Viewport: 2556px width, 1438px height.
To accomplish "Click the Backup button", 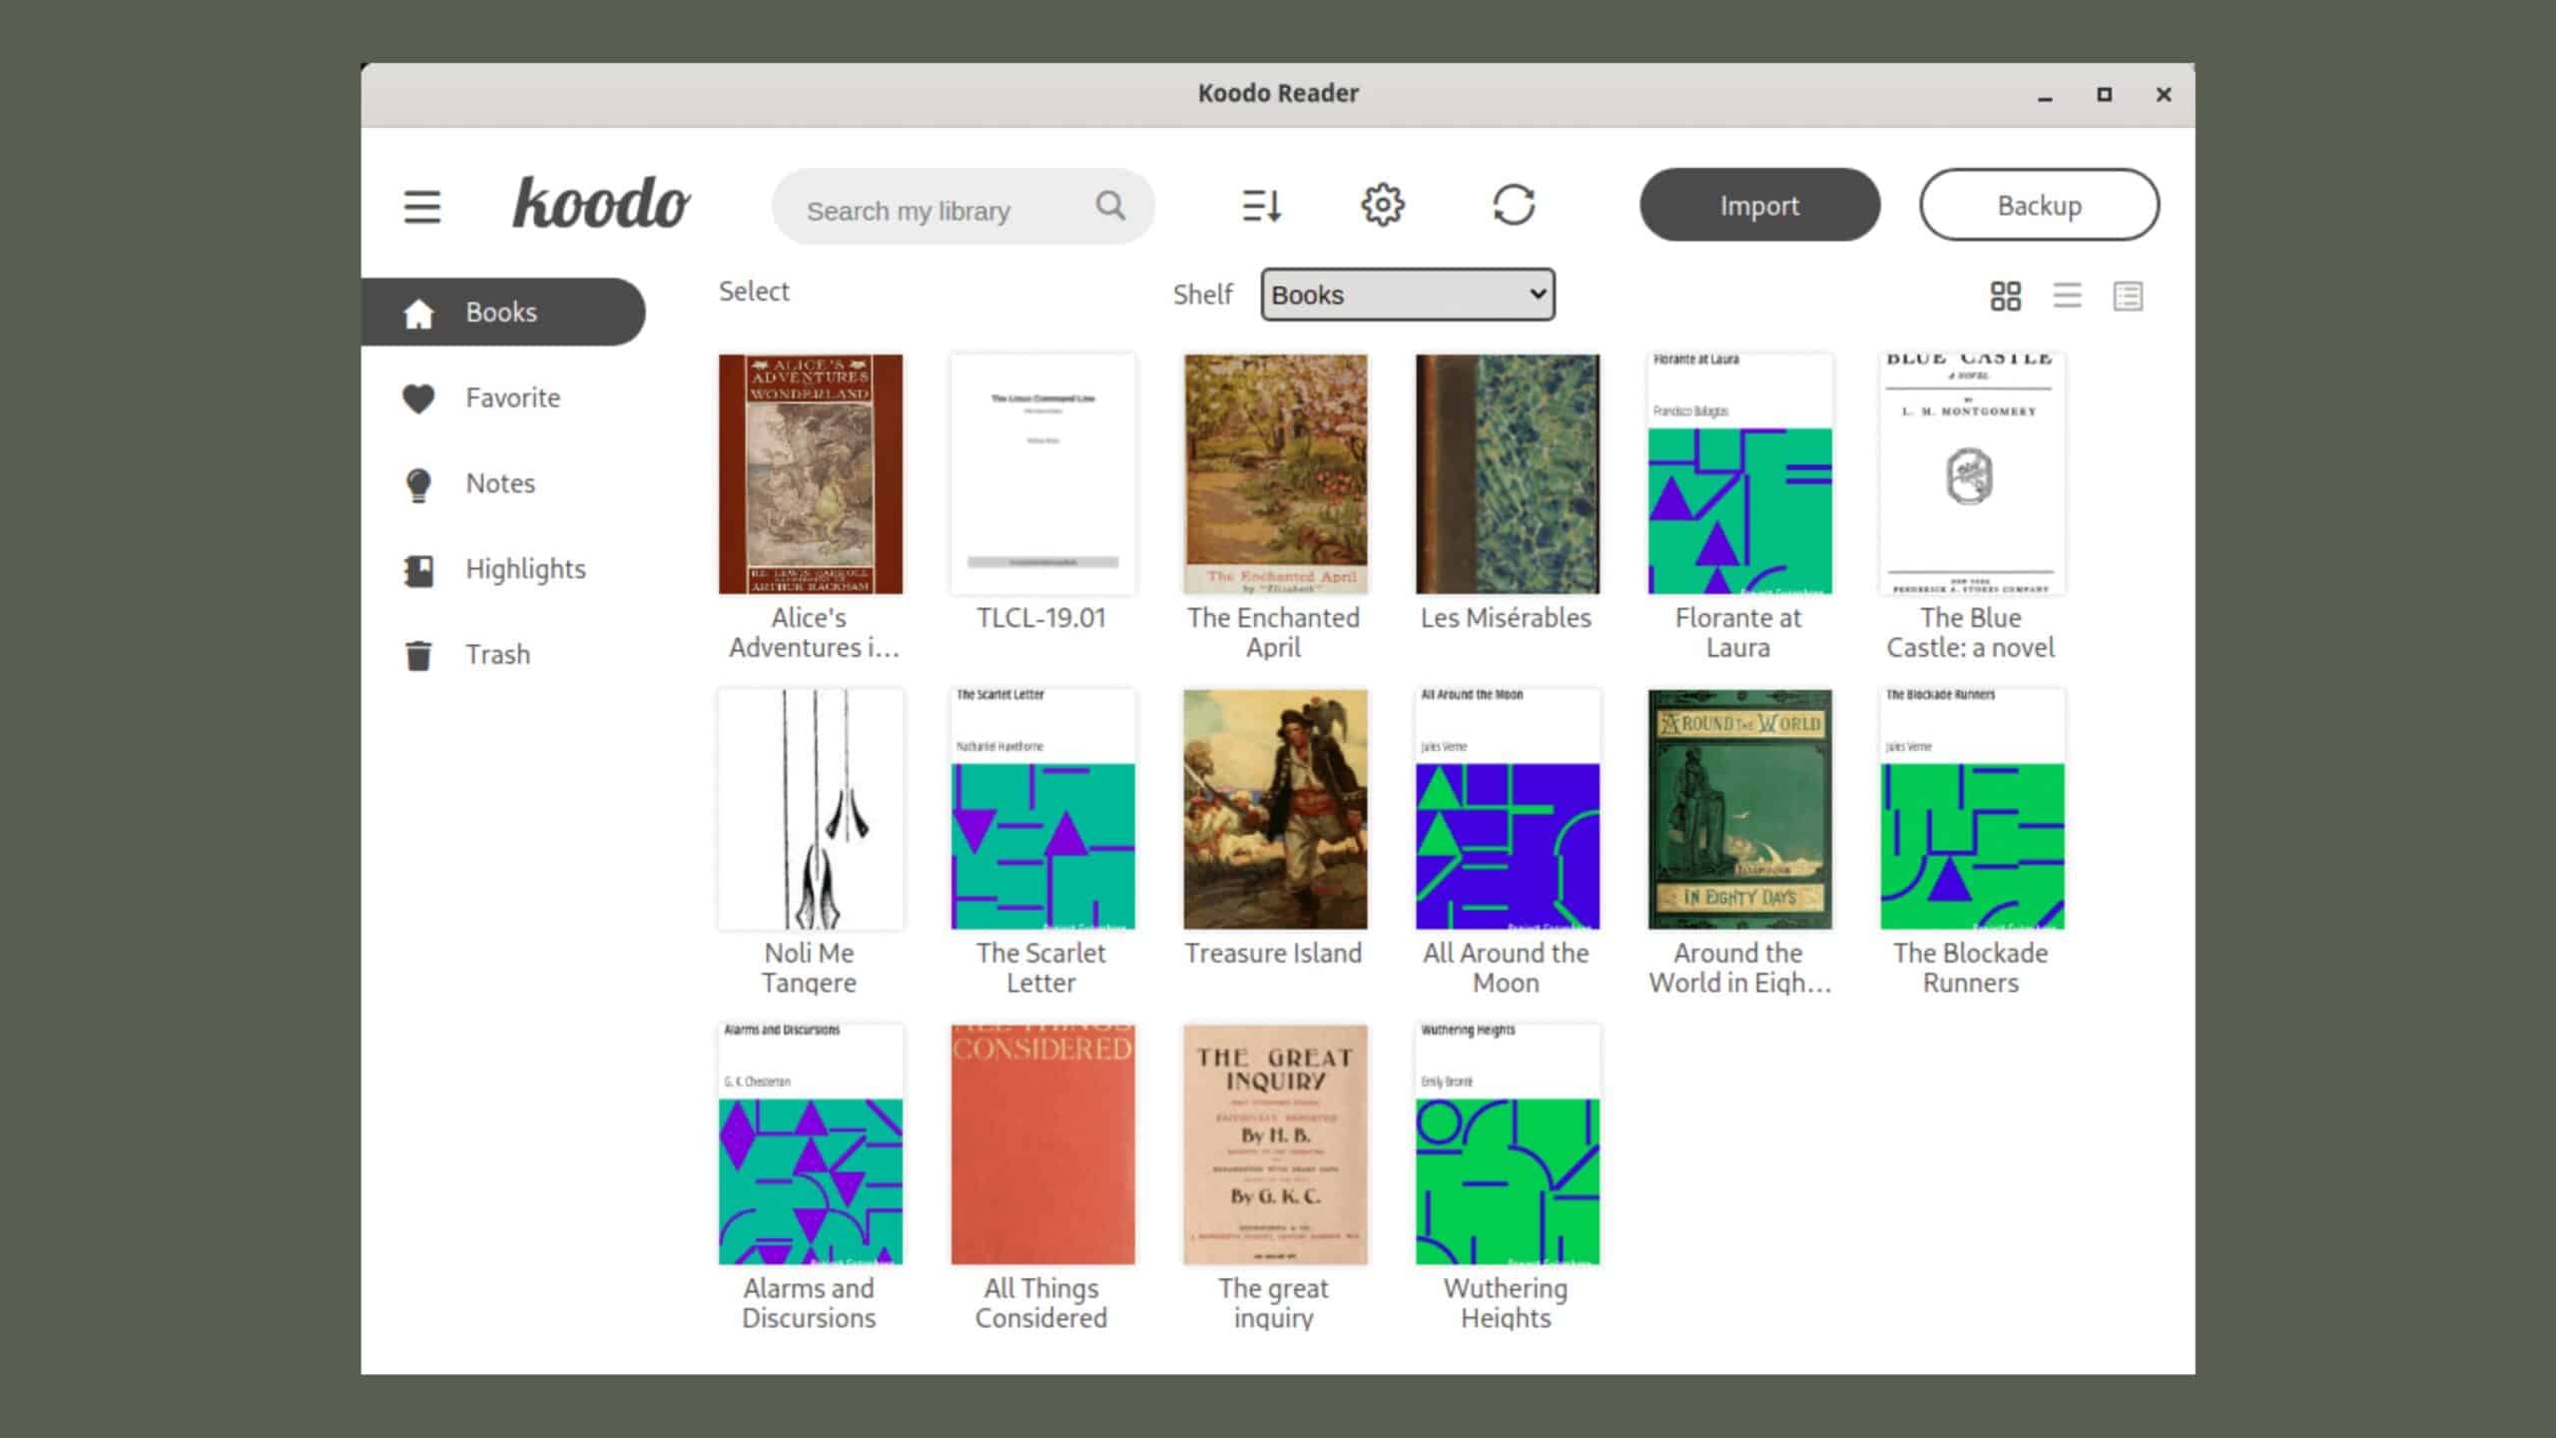I will point(2039,205).
